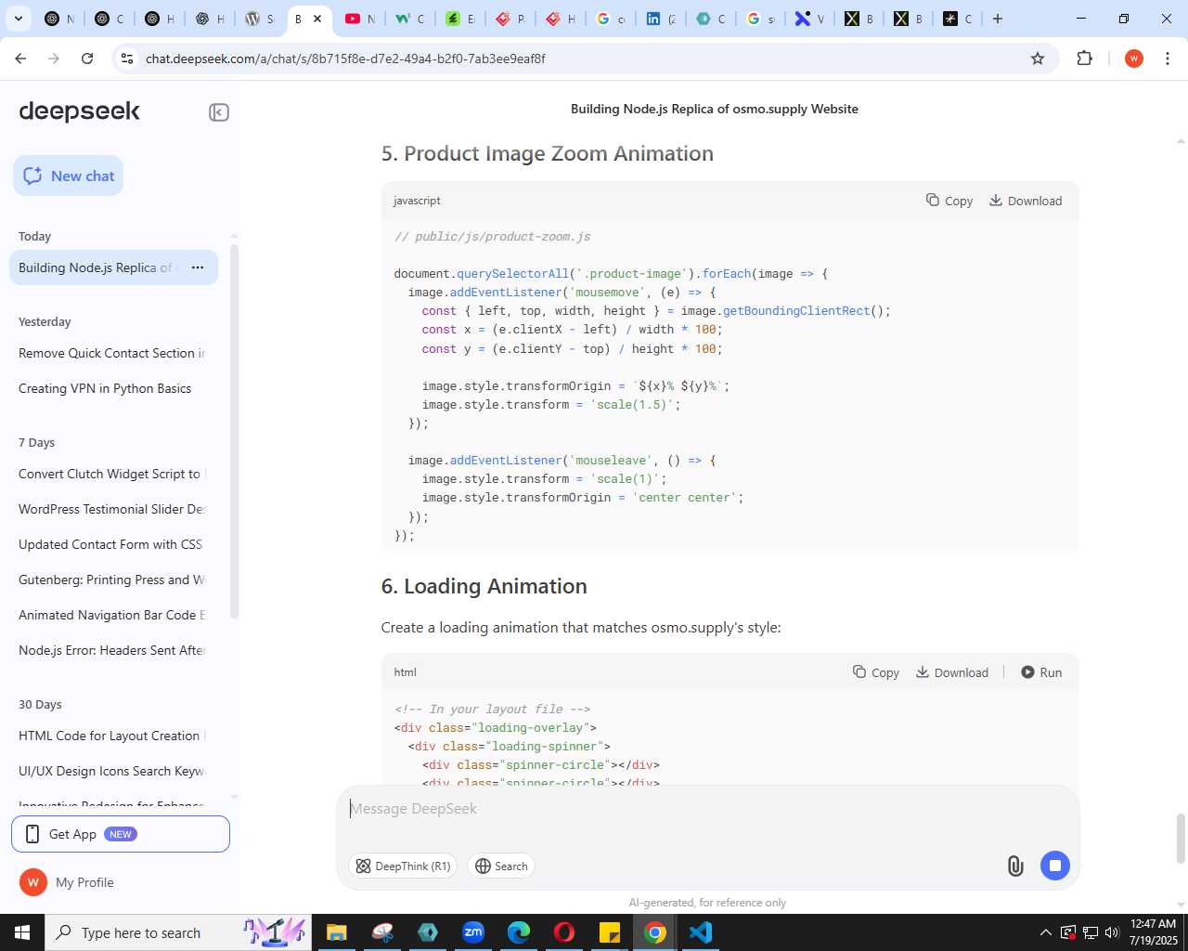This screenshot has width=1188, height=951.
Task: Close the active DeepSeek browser tab
Action: click(317, 19)
